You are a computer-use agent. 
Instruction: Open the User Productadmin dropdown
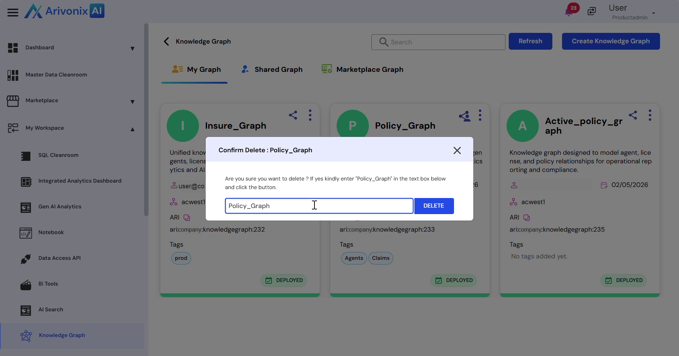tap(653, 13)
